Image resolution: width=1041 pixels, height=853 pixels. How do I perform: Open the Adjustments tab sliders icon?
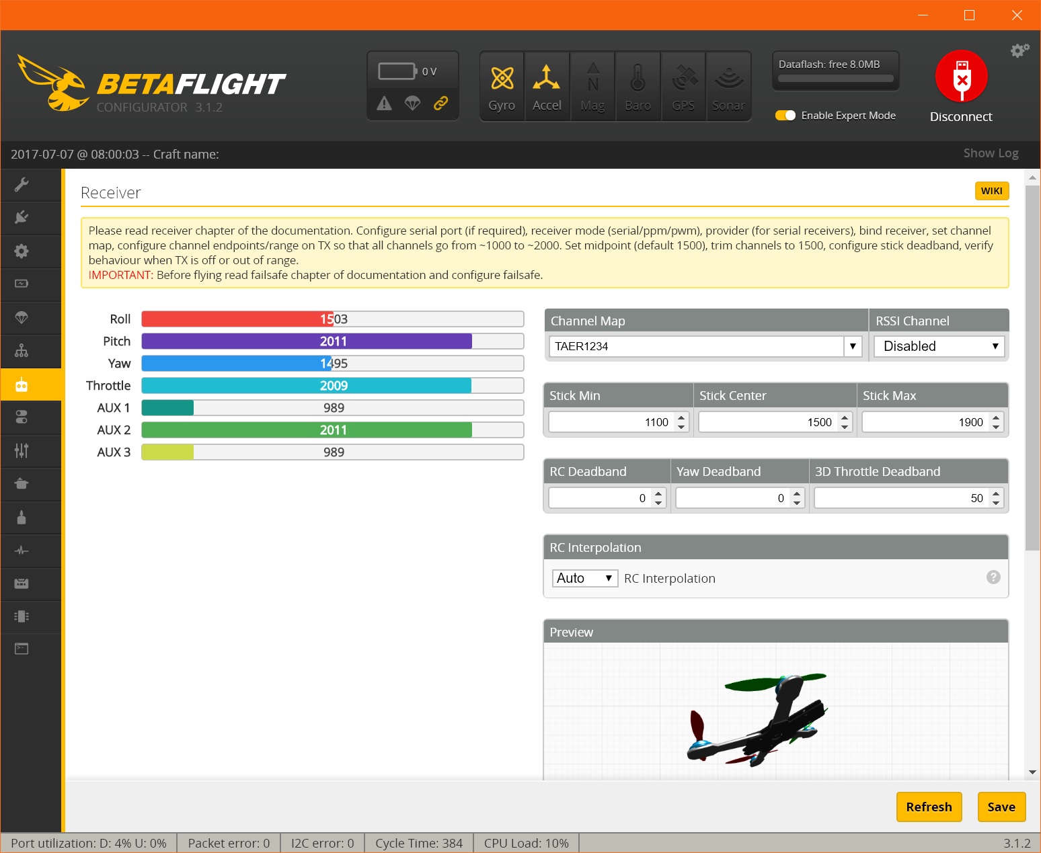[22, 450]
